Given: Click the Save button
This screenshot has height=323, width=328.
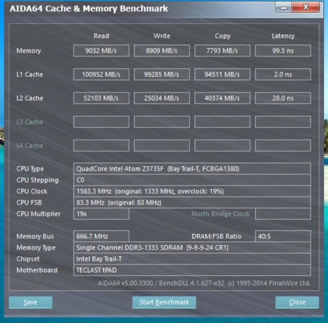Looking at the screenshot, I should 30,302.
